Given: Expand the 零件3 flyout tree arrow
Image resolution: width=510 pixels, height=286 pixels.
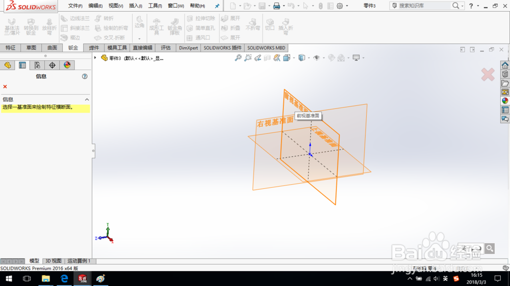Looking at the screenshot, I should (x=95, y=58).
